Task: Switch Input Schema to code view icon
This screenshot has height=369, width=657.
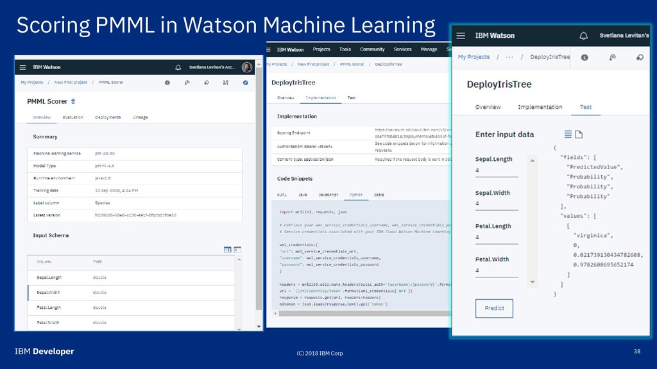Action: point(237,250)
